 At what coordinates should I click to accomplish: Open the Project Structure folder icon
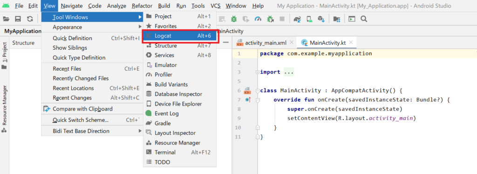coord(336,19)
